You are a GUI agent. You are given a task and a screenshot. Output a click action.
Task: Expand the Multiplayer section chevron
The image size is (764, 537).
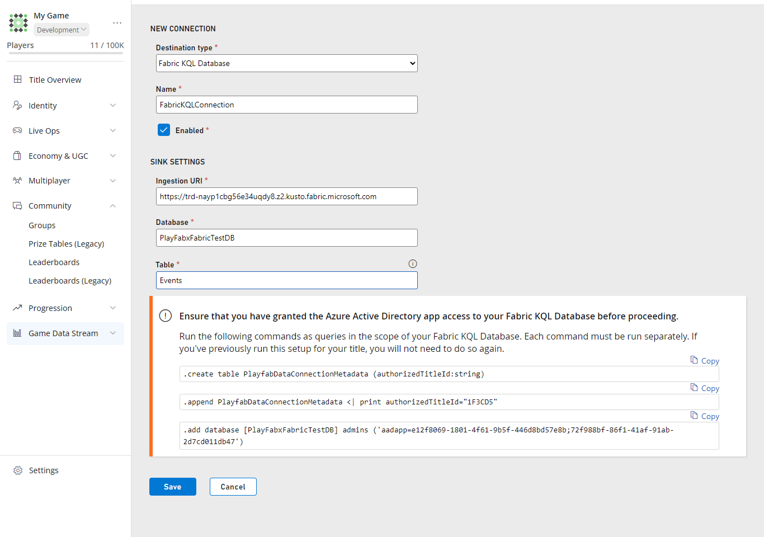[113, 181]
